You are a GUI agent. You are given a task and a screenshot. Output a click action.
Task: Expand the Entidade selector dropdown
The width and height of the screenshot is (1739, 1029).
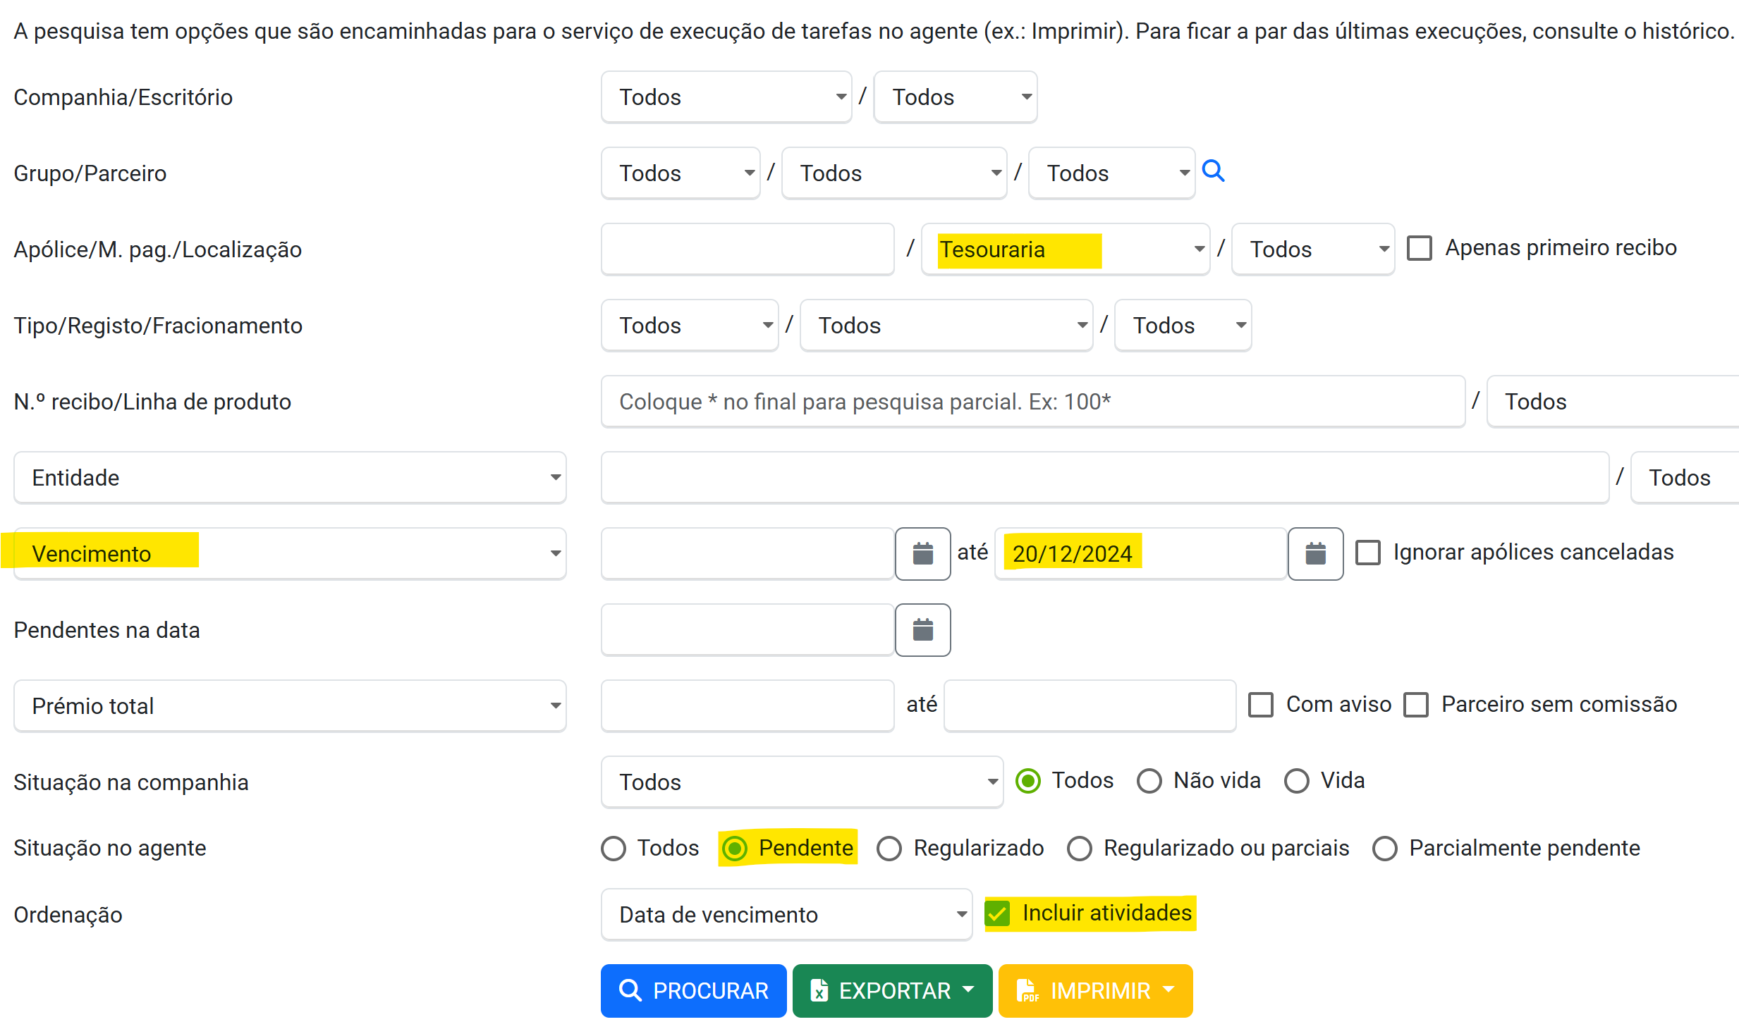coord(290,478)
